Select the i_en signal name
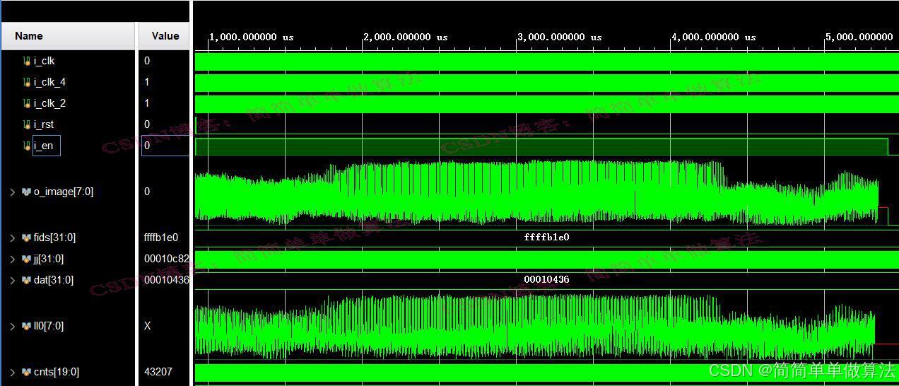899x386 pixels. [44, 146]
